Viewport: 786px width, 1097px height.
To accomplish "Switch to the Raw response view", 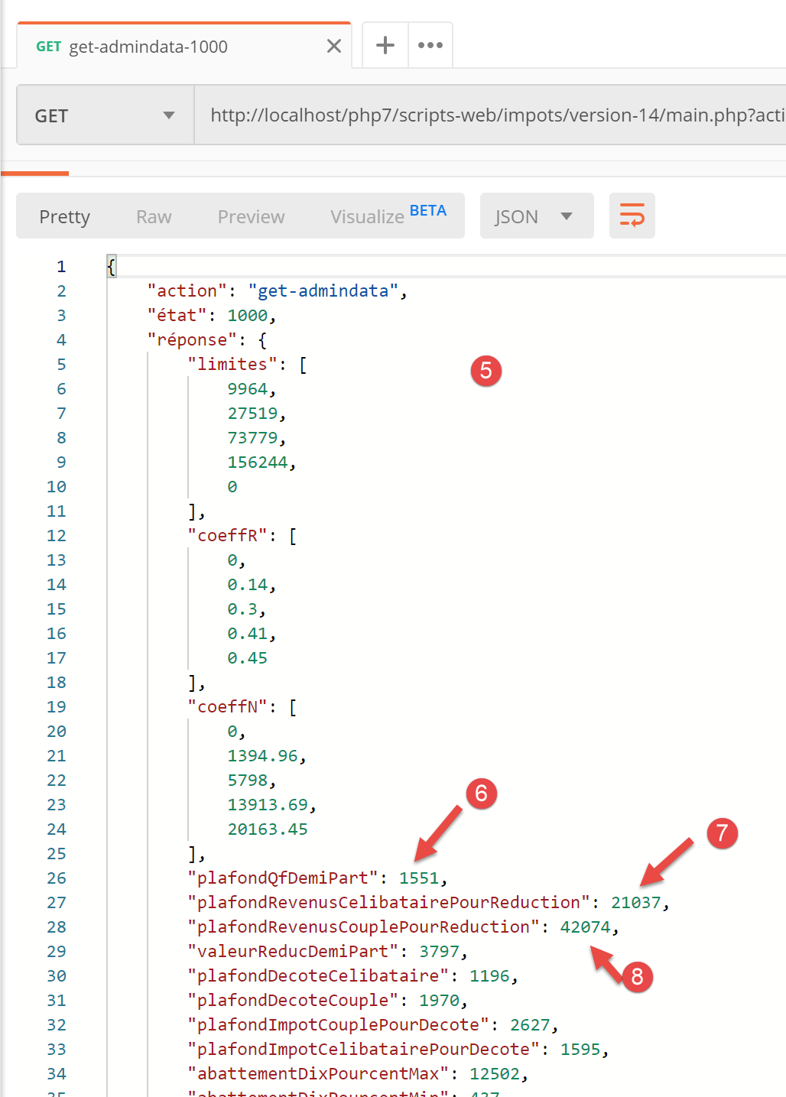I will tap(154, 217).
